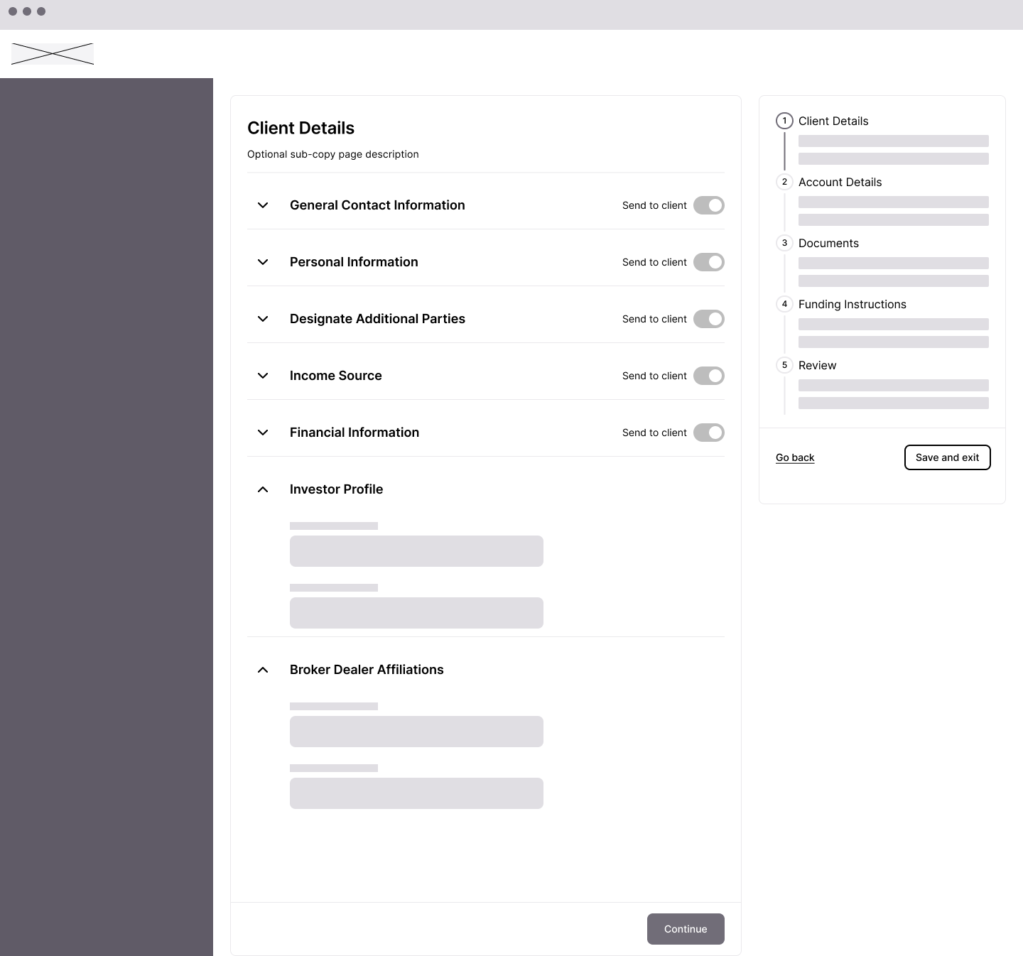Screen dimensions: 1023x956
Task: Select the step 2 Account Details indicator
Action: 784,182
